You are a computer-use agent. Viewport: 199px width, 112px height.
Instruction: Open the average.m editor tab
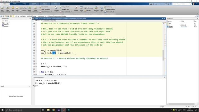46,21
